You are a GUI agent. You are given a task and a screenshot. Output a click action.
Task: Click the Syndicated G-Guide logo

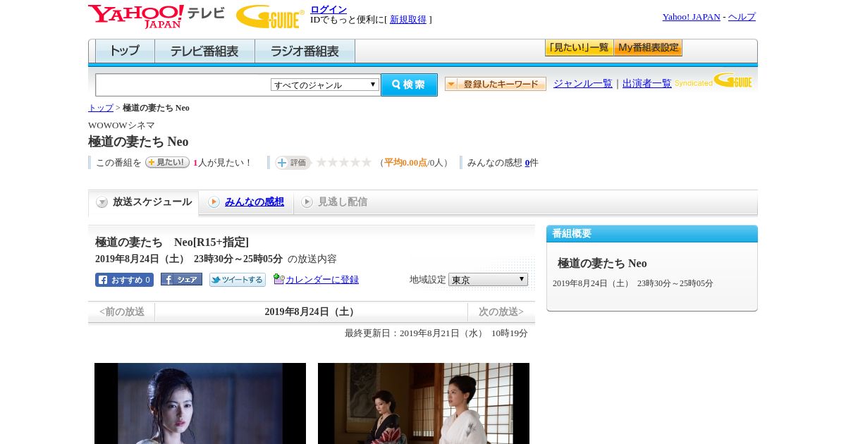click(x=713, y=81)
